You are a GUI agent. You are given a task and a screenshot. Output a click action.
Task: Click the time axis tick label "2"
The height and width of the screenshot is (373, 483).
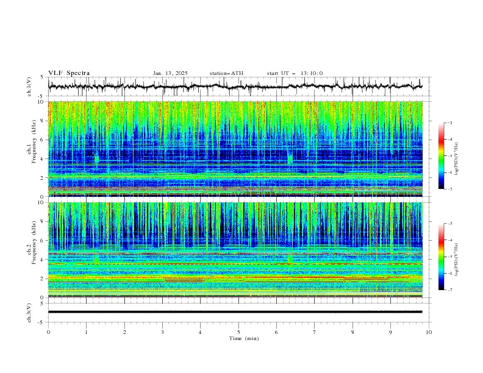coord(124,332)
